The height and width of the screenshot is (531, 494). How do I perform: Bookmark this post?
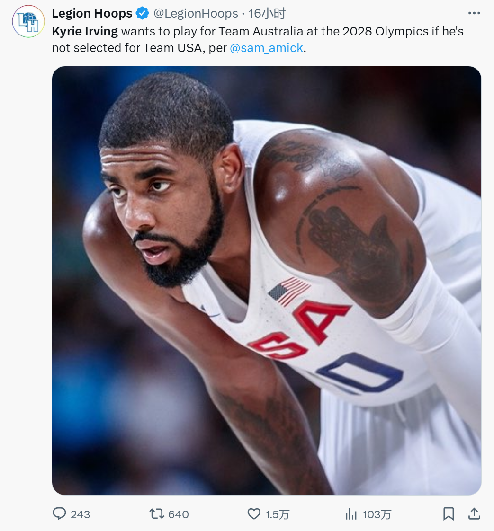click(x=449, y=514)
